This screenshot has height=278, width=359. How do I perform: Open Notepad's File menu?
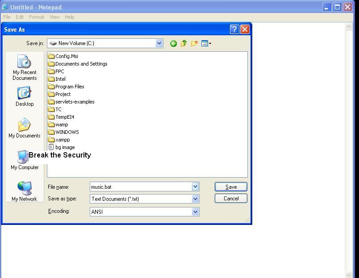point(7,17)
